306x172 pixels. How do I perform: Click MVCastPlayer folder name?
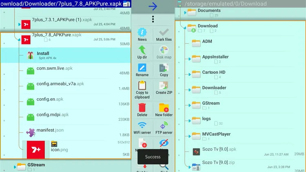click(216, 134)
